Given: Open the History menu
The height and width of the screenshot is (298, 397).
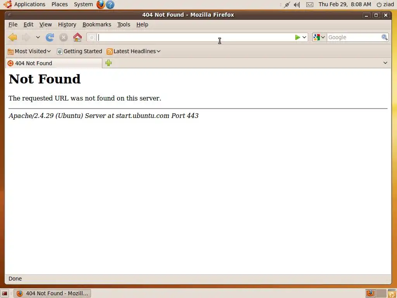Looking at the screenshot, I should pos(67,24).
